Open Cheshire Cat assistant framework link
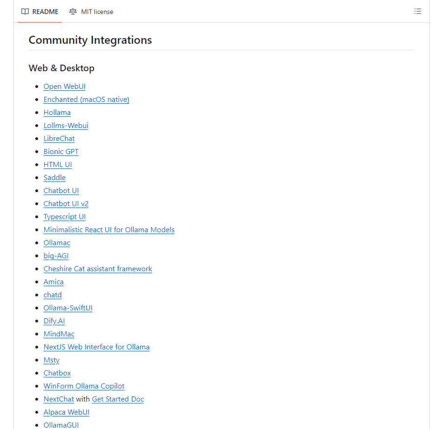Viewport: 442px width, 429px height. [x=98, y=268]
